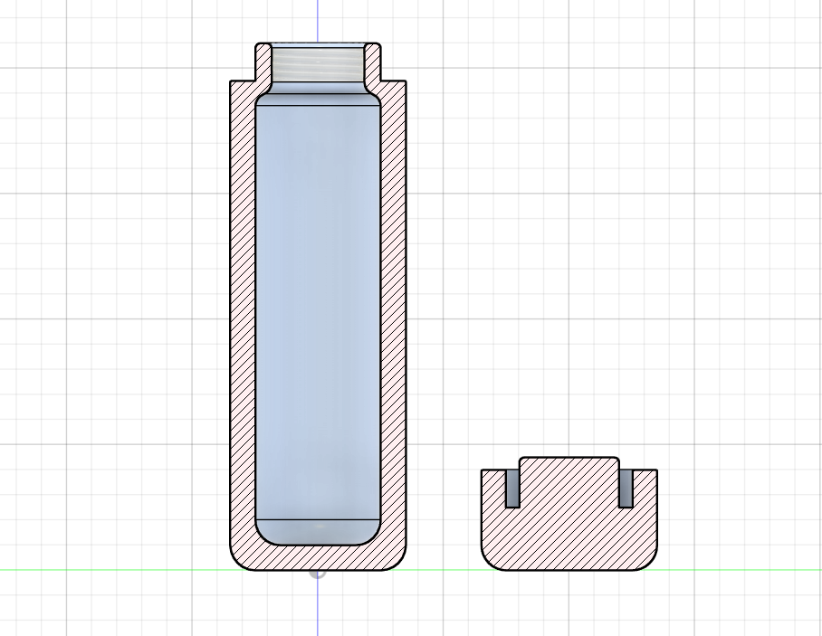Click the right gray groove in the cap
The image size is (822, 636).
pos(625,489)
